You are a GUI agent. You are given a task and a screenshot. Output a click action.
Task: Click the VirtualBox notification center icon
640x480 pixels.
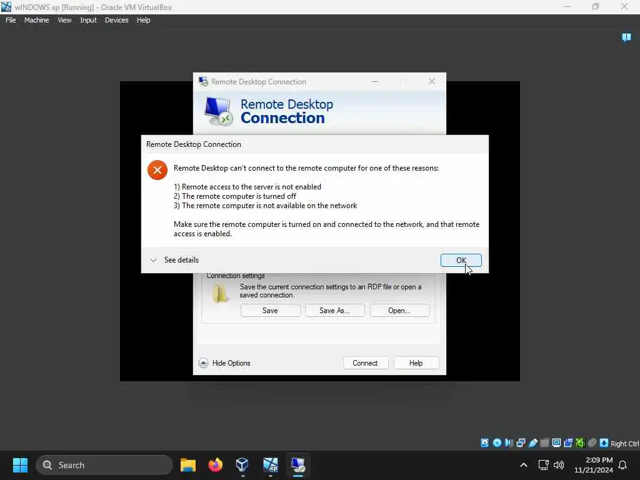coord(626,37)
